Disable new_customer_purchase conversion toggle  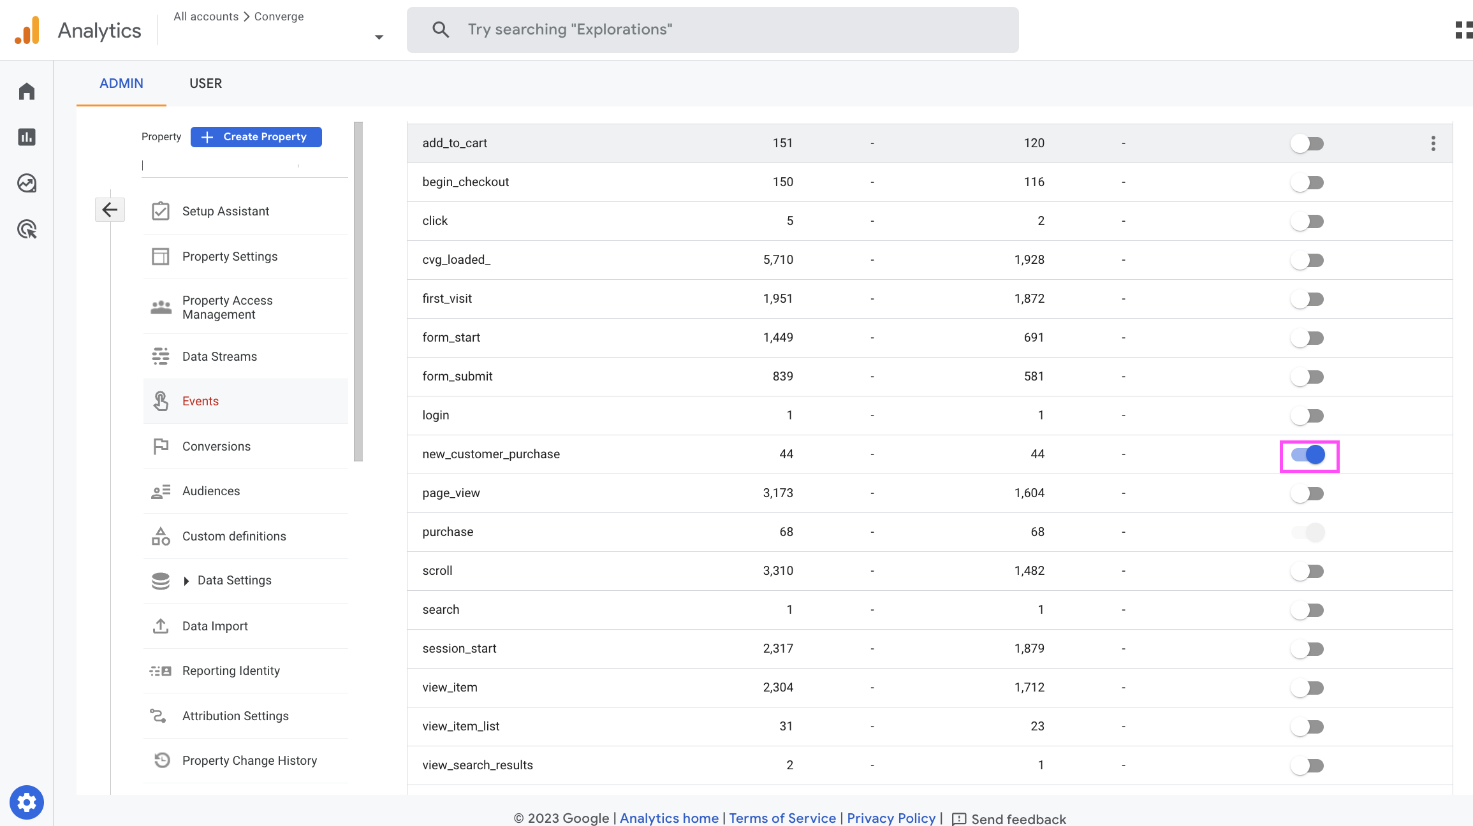[1308, 455]
